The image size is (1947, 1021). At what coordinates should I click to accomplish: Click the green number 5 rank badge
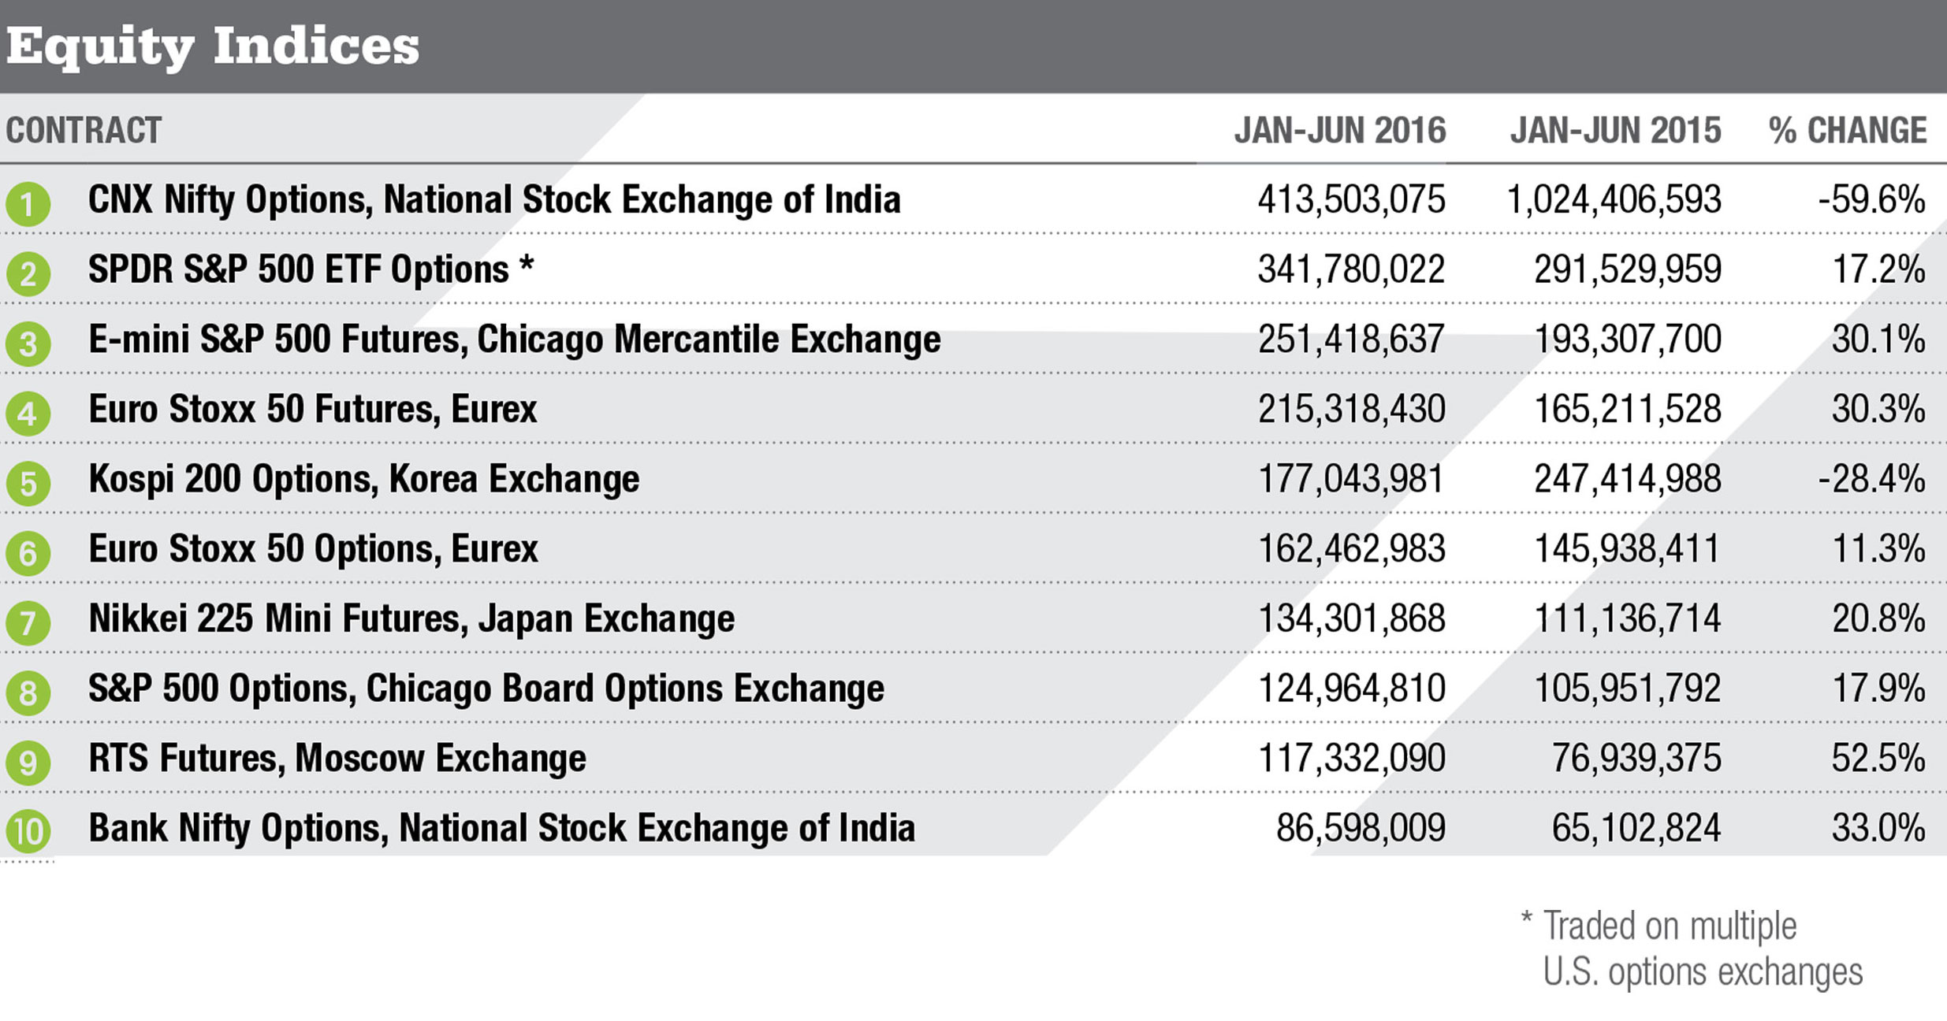[x=28, y=483]
